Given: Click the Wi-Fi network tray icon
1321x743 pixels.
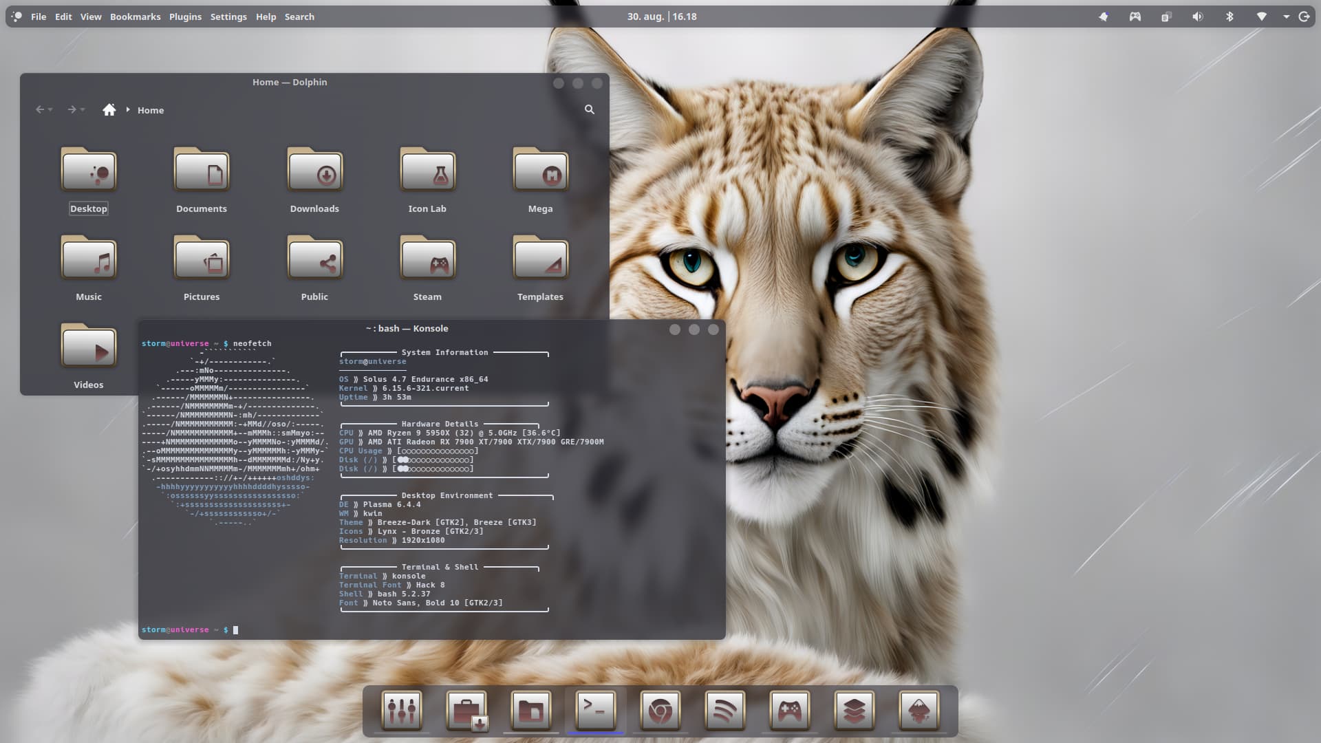Looking at the screenshot, I should pyautogui.click(x=1262, y=17).
